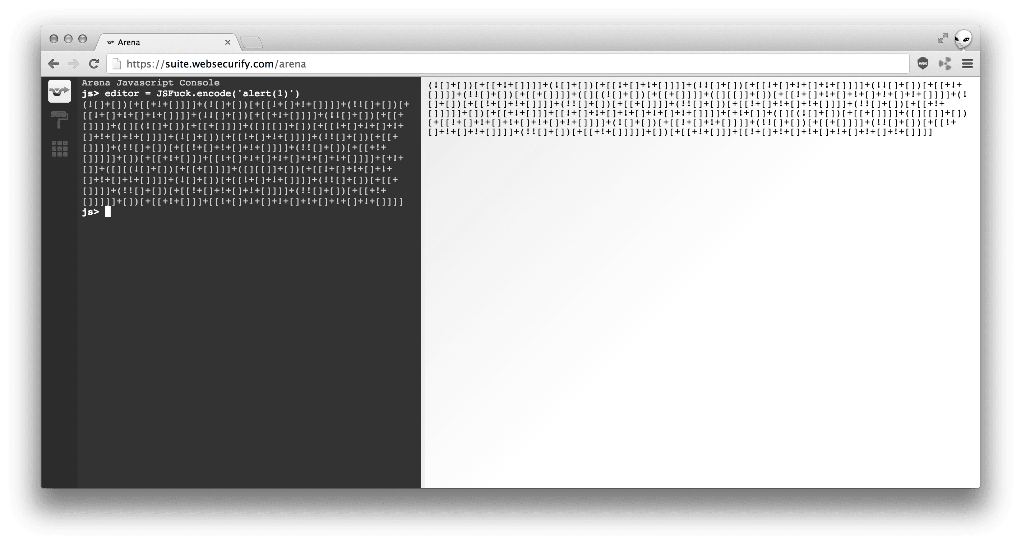
Task: Click the encoded text in the editor pane
Action: [698, 108]
